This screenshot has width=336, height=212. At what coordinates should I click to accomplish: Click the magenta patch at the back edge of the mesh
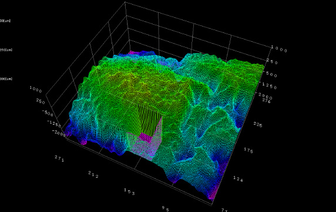[x=132, y=52]
